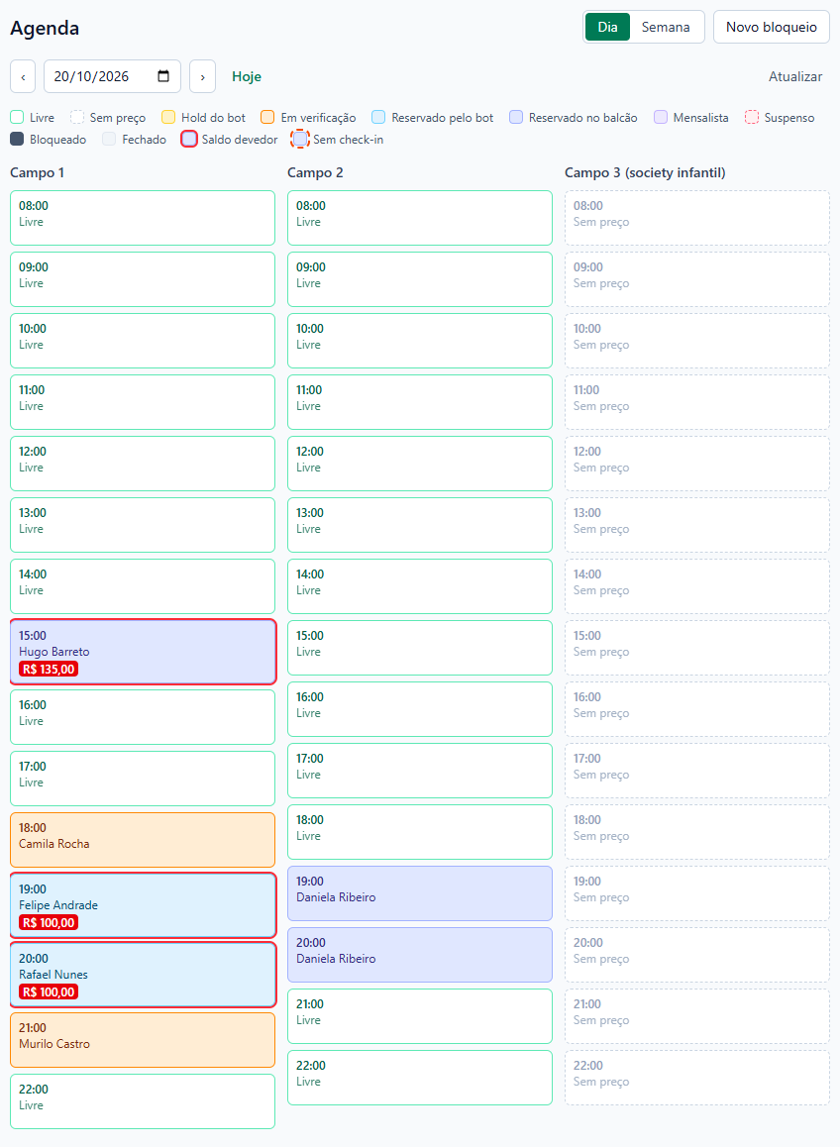Advance to the next day with the right chevron
840x1147 pixels.
pos(203,76)
